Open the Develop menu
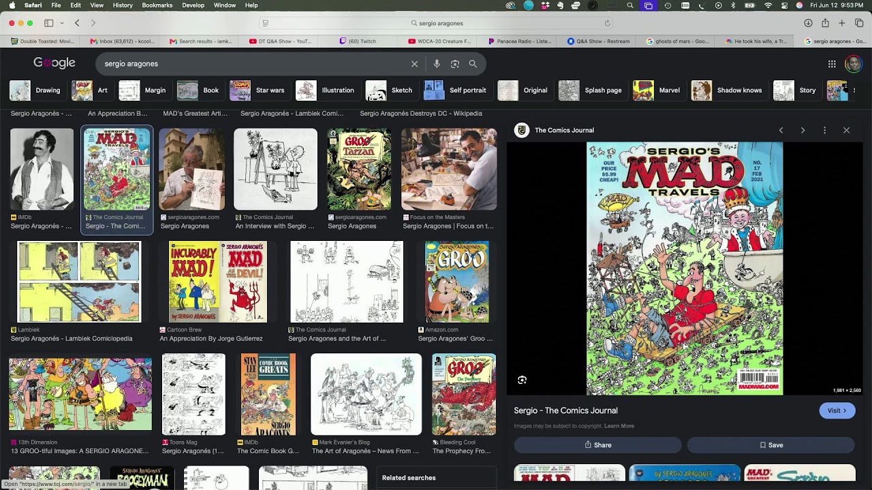This screenshot has height=490, width=872. pos(193,5)
